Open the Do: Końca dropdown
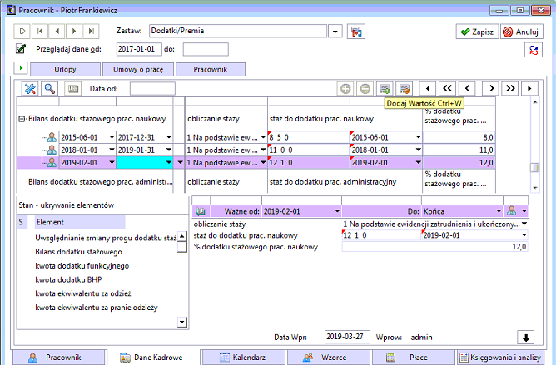Viewport: 556px width, 365px height. [x=499, y=211]
